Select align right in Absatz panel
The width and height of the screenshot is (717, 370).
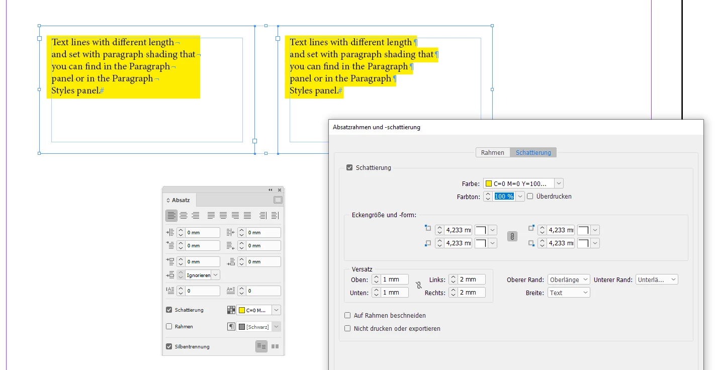pyautogui.click(x=196, y=216)
